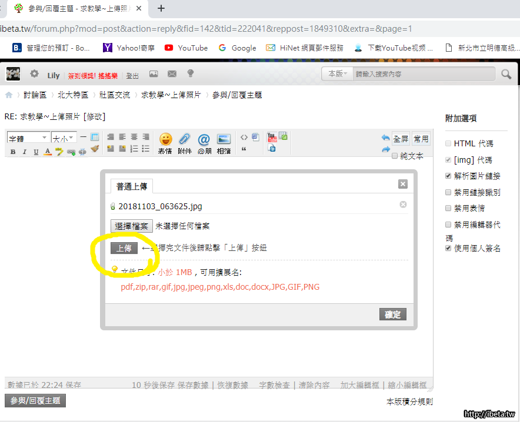Open the 字體 font dropdown
The width and height of the screenshot is (520, 422).
(x=28, y=138)
